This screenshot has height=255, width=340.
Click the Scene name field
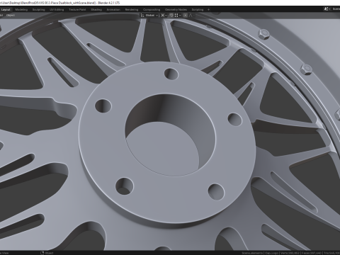click(336, 9)
